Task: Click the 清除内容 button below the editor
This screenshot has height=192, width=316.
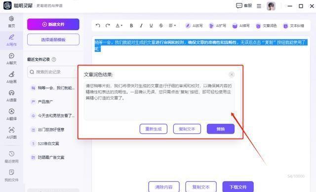Action: click(x=164, y=187)
